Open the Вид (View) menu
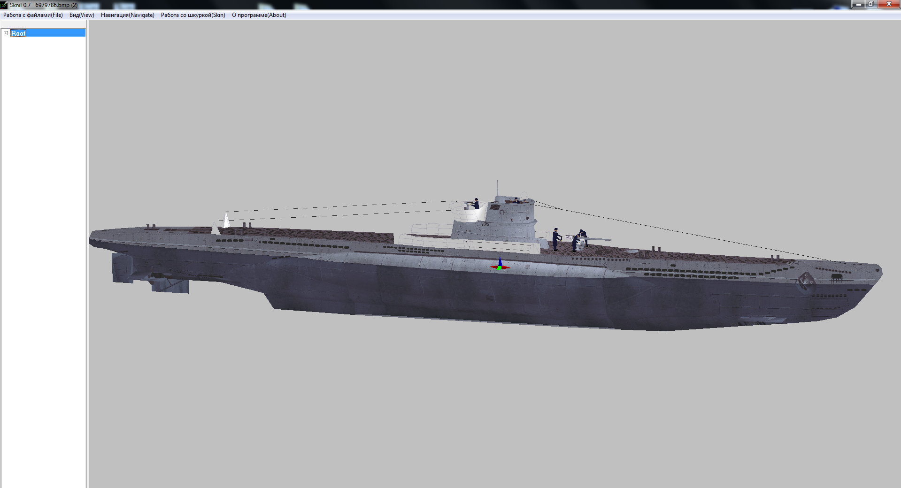 (82, 15)
